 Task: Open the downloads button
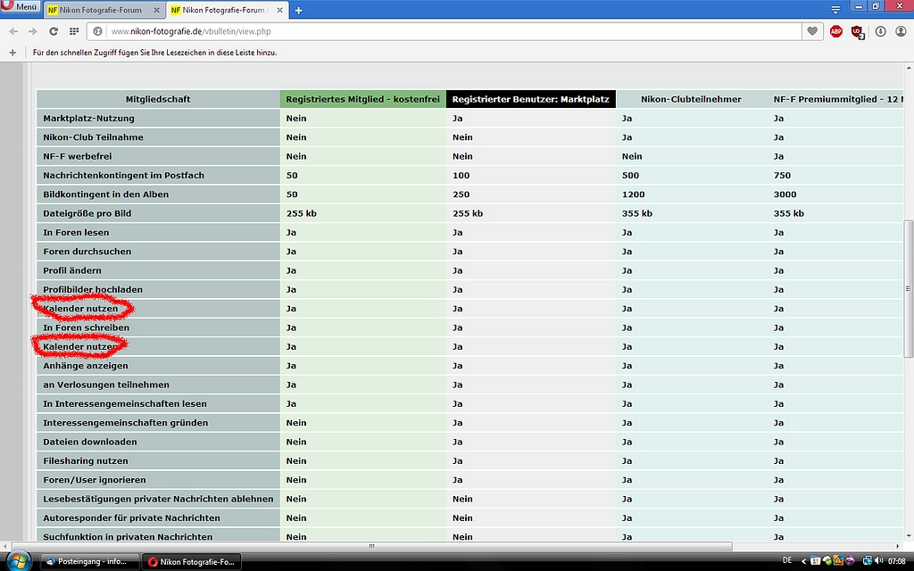(880, 31)
